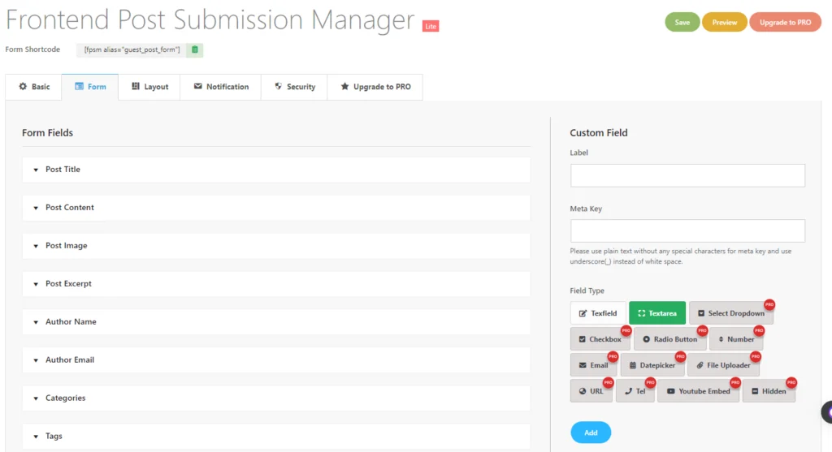The image size is (832, 452).
Task: Click the Label input field
Action: [687, 175]
